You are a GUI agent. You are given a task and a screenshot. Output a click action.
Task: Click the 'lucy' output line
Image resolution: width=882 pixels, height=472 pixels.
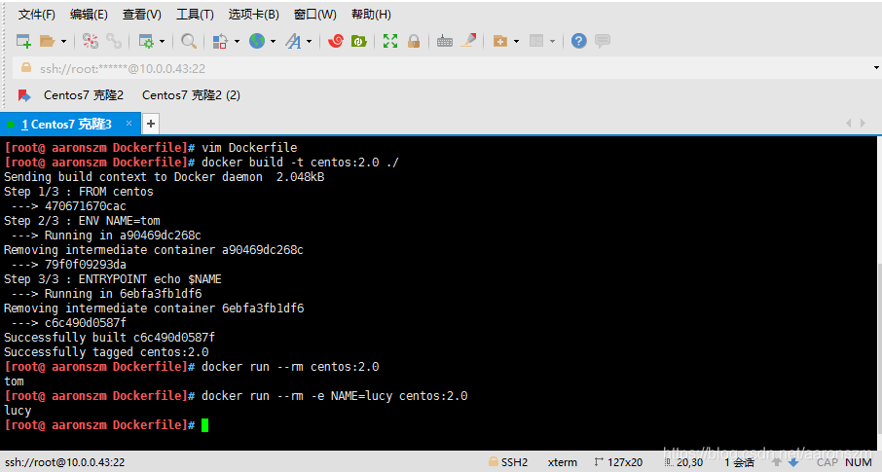18,411
